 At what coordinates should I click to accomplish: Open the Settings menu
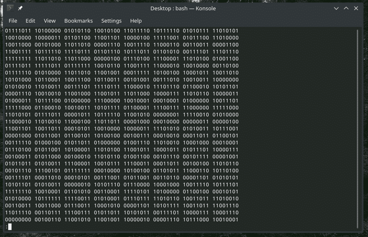(111, 21)
